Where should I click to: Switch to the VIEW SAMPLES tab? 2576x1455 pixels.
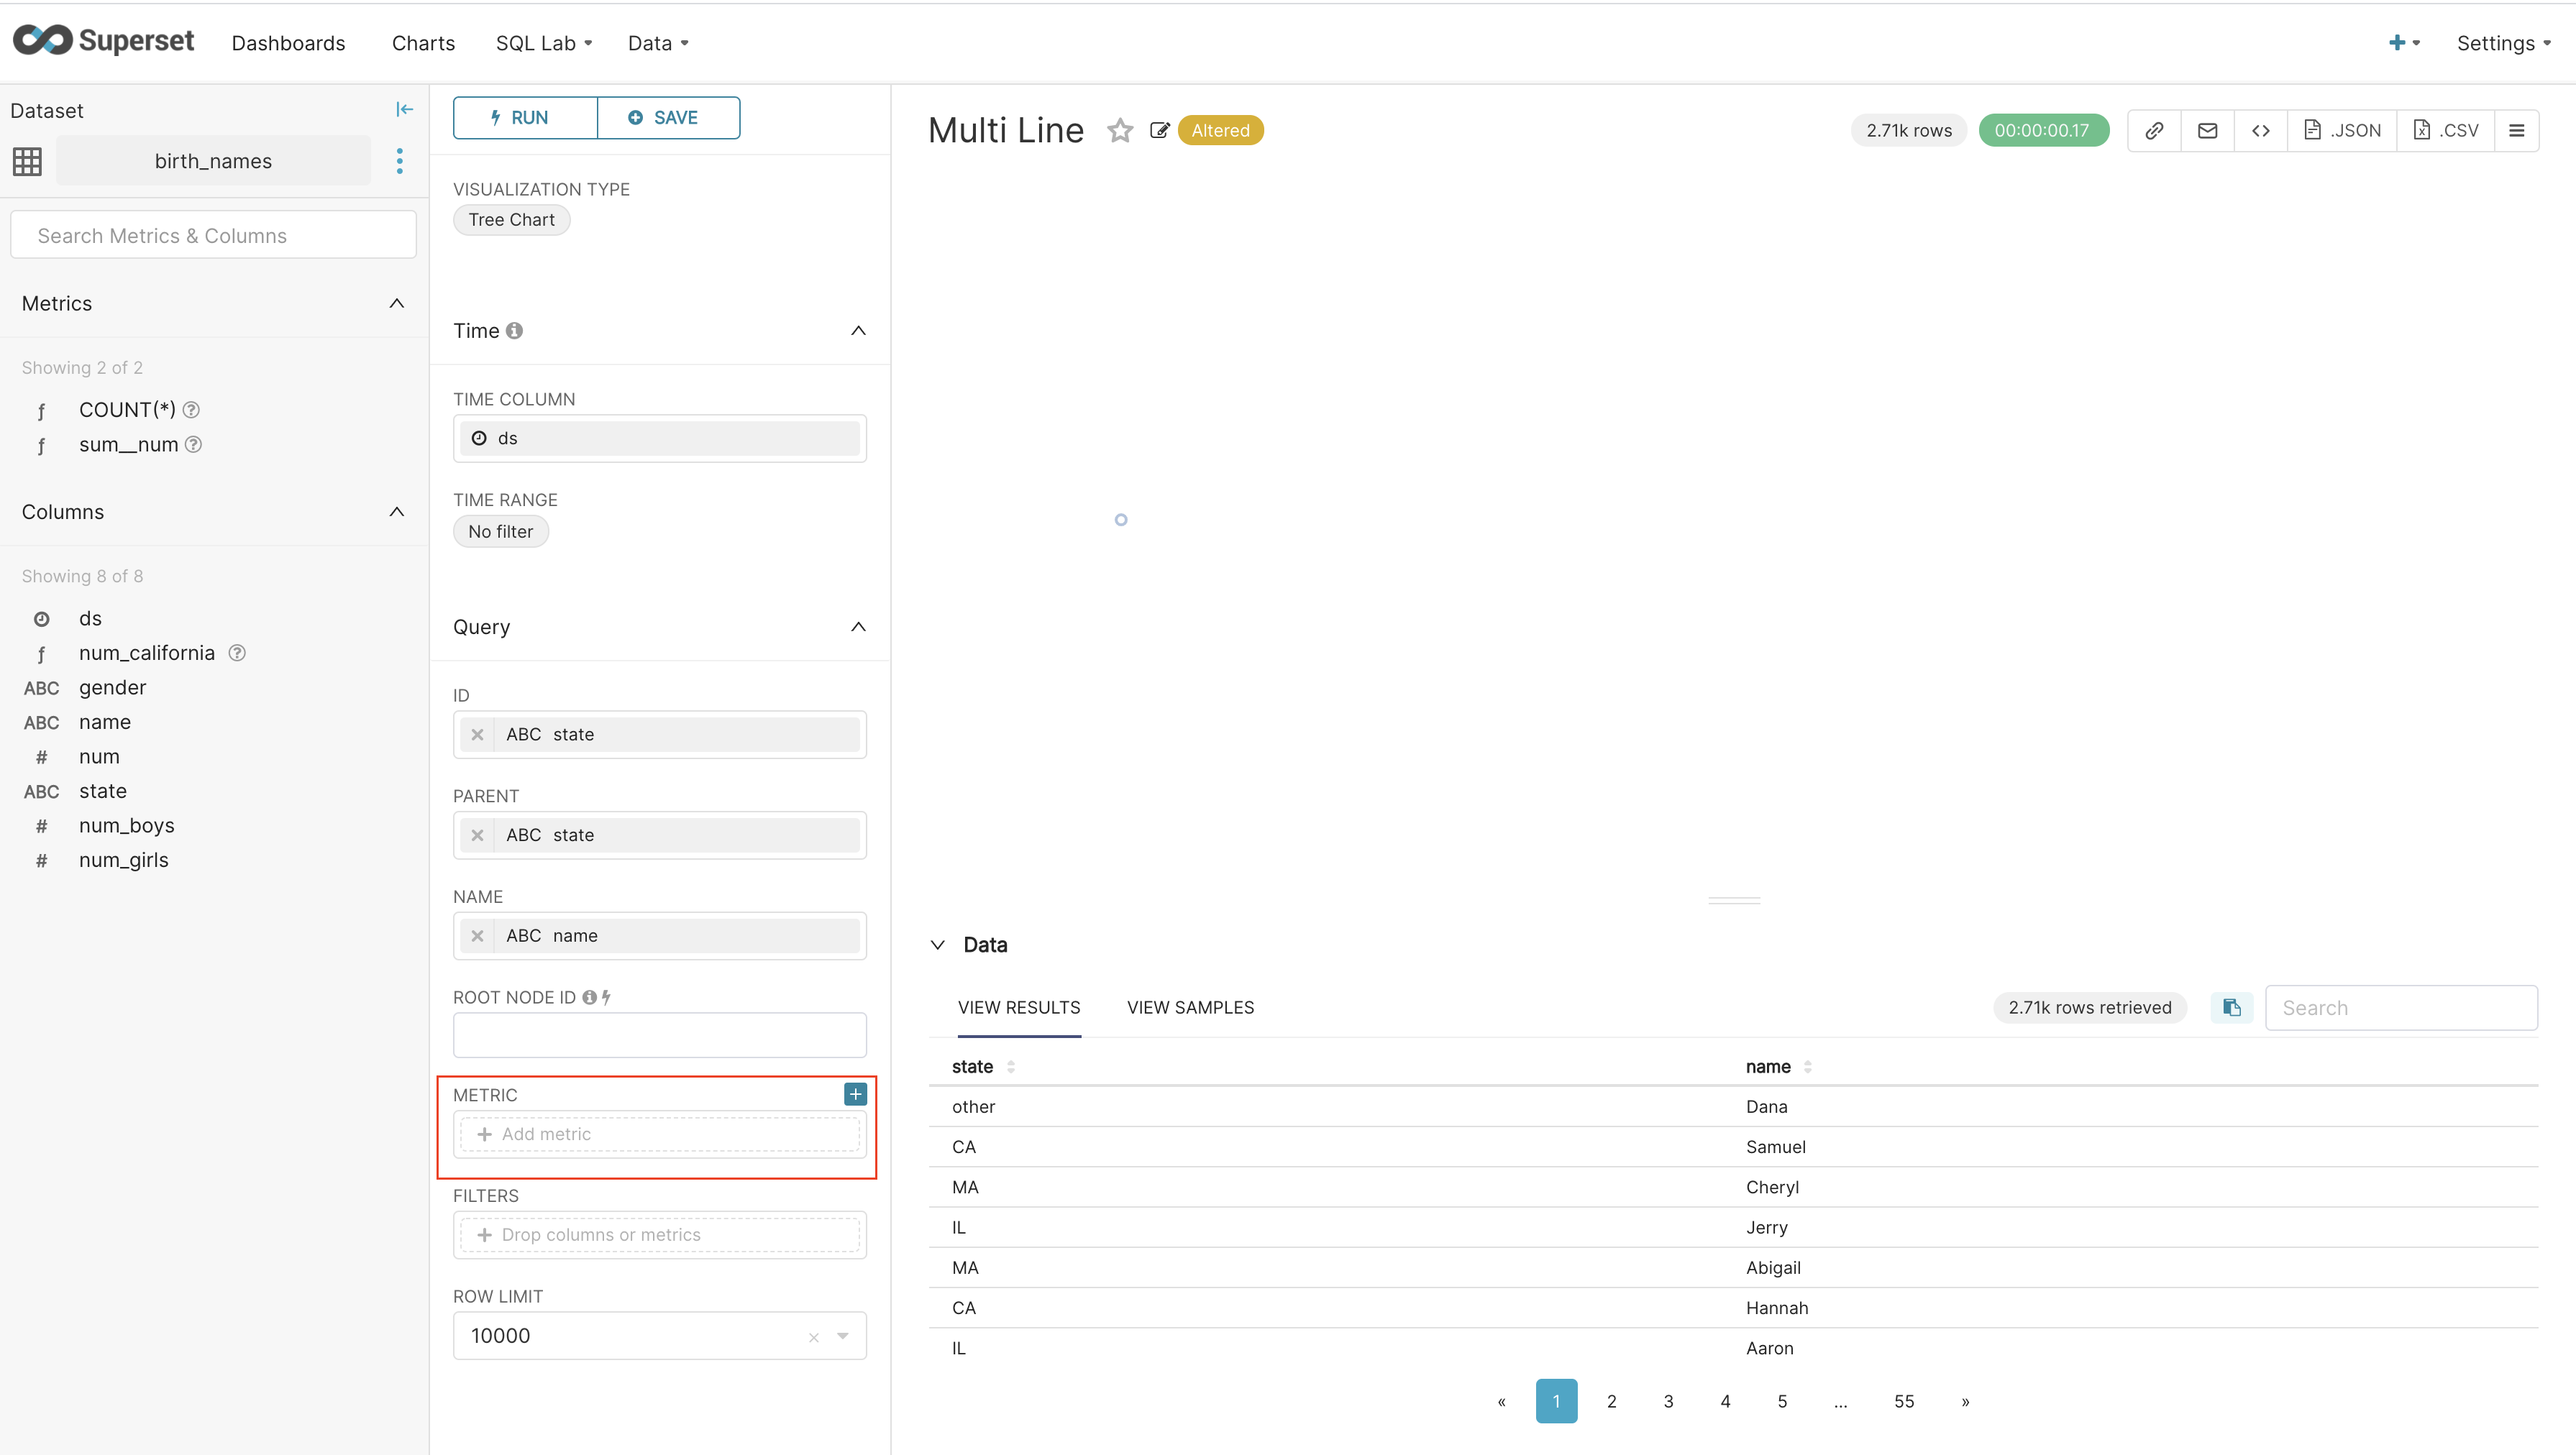[x=1190, y=1007]
